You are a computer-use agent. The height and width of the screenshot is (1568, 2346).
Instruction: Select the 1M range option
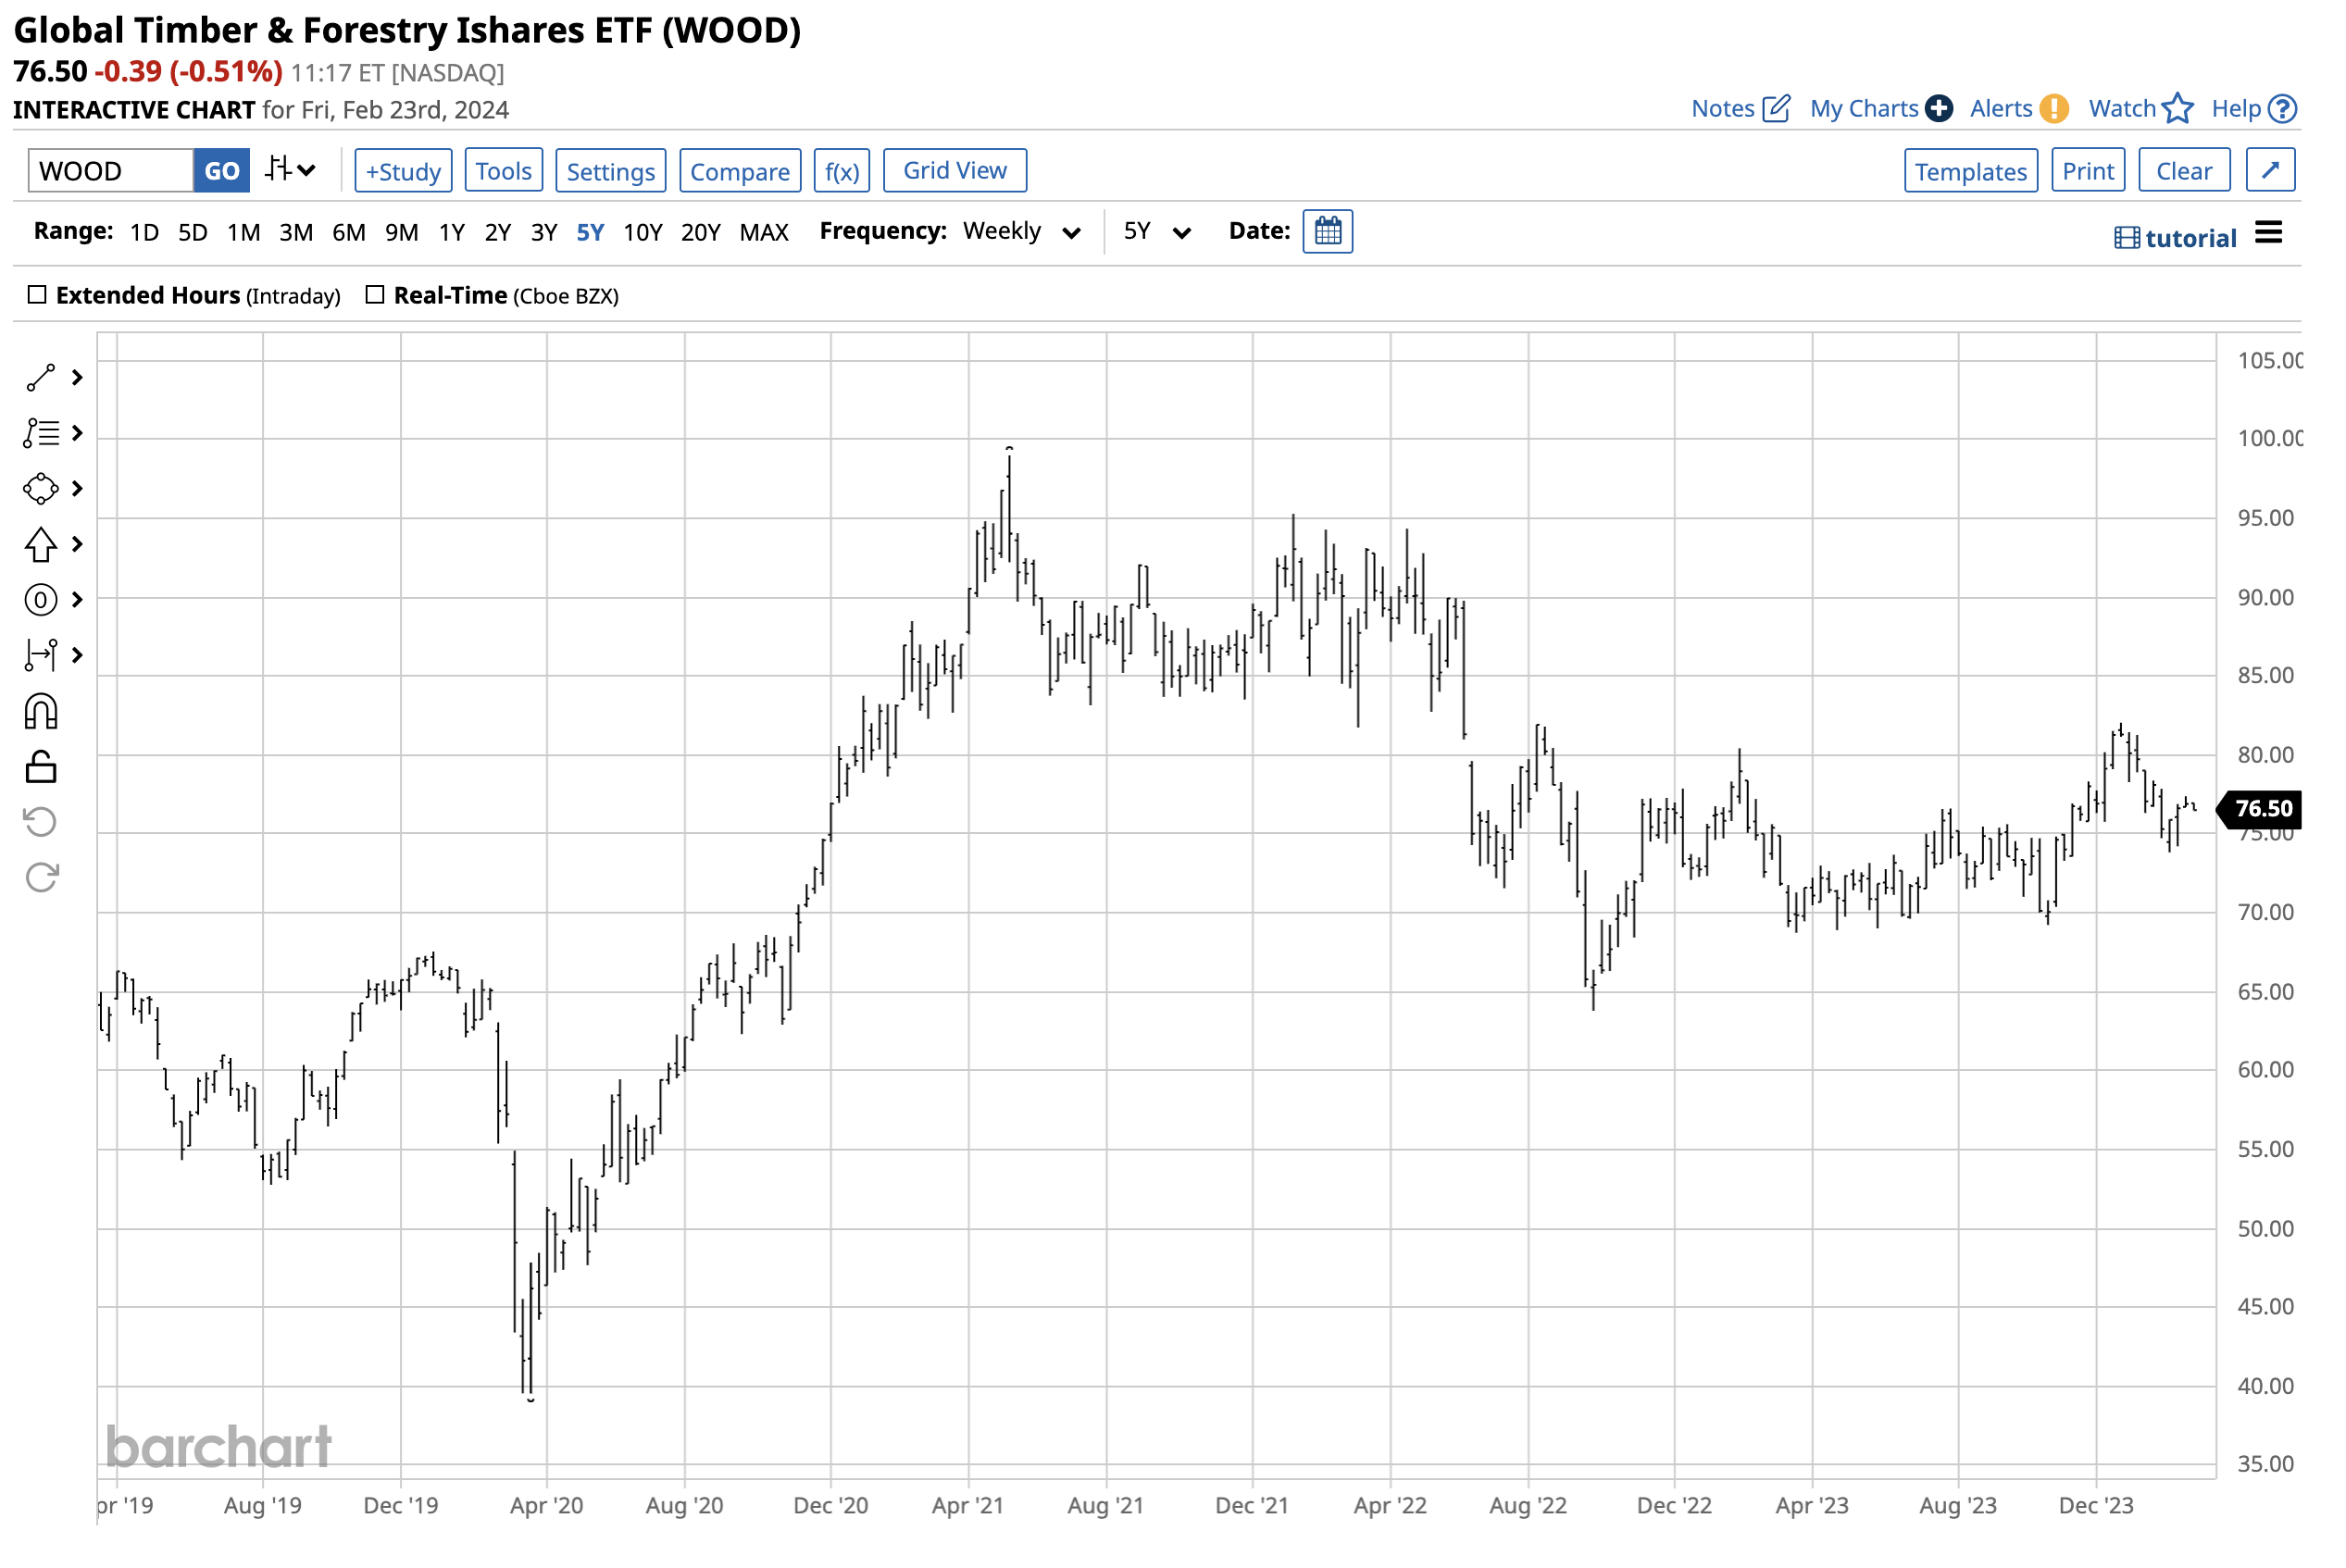pos(243,232)
